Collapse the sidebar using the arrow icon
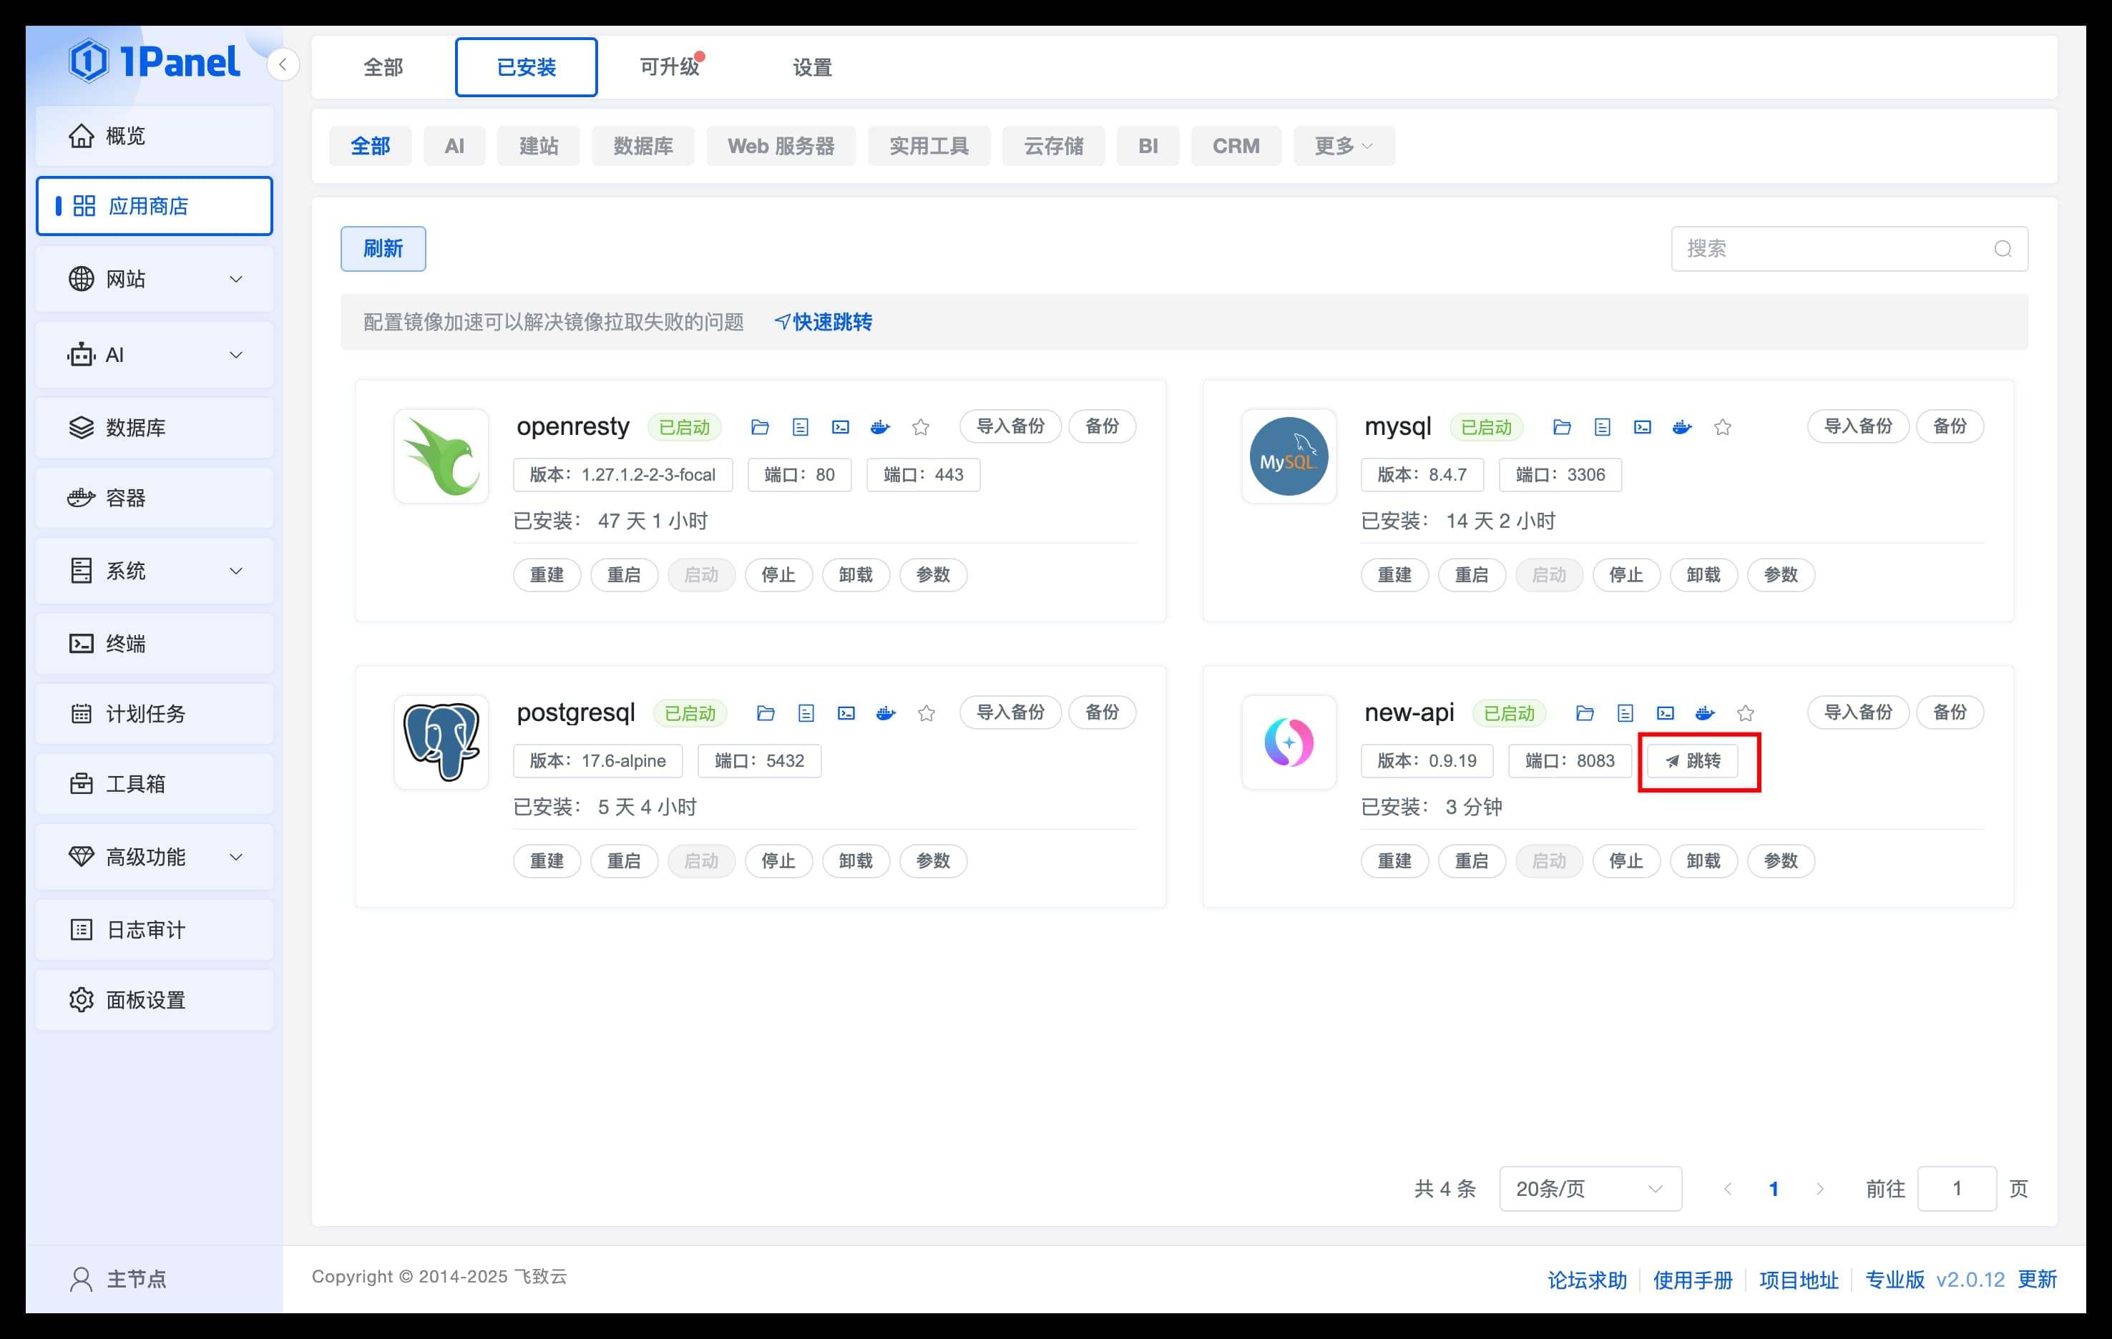Viewport: 2112px width, 1339px height. click(x=283, y=65)
